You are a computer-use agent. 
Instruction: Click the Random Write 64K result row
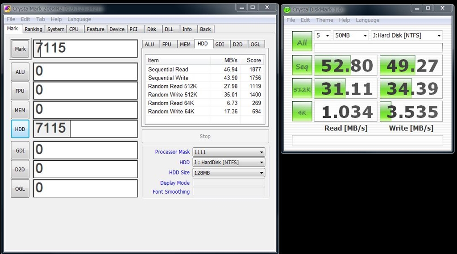[x=205, y=112]
